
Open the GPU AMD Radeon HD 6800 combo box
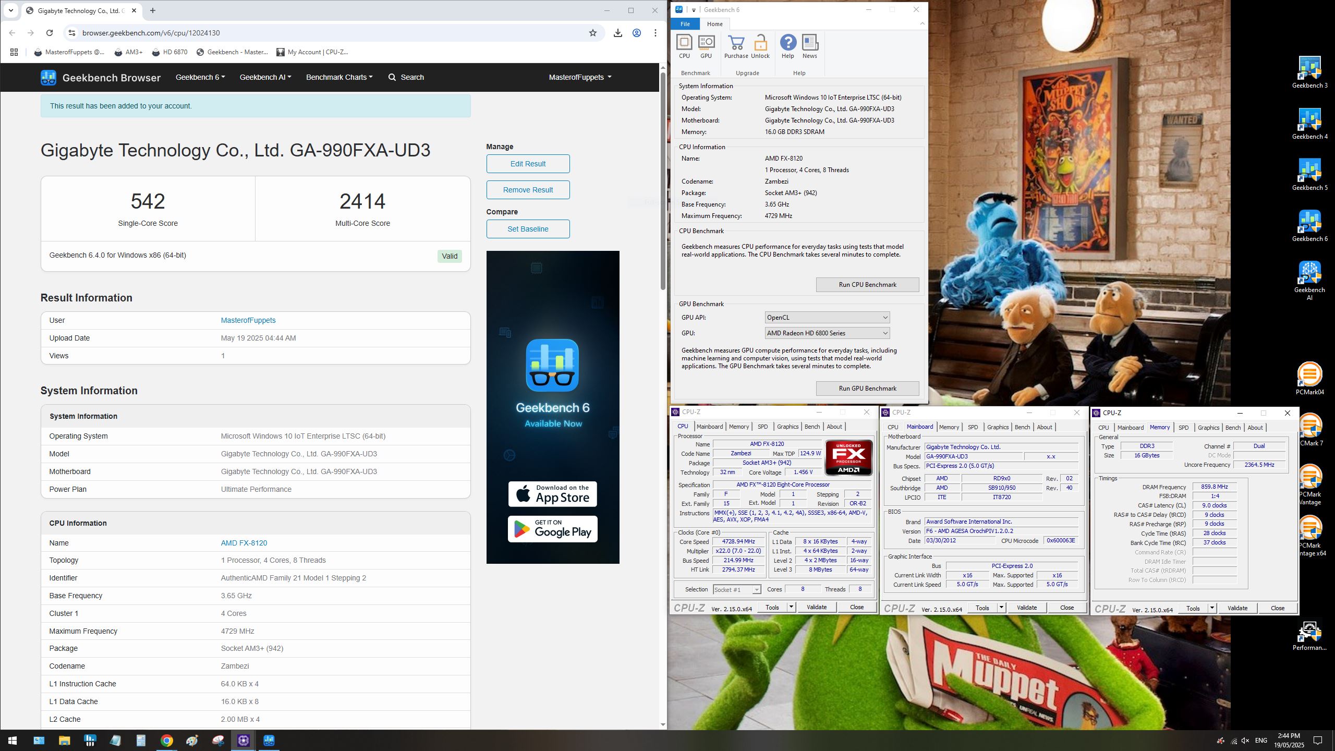pos(827,333)
